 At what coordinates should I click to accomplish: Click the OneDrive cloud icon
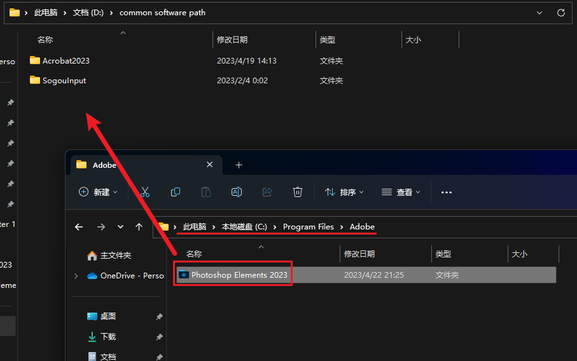pos(92,276)
